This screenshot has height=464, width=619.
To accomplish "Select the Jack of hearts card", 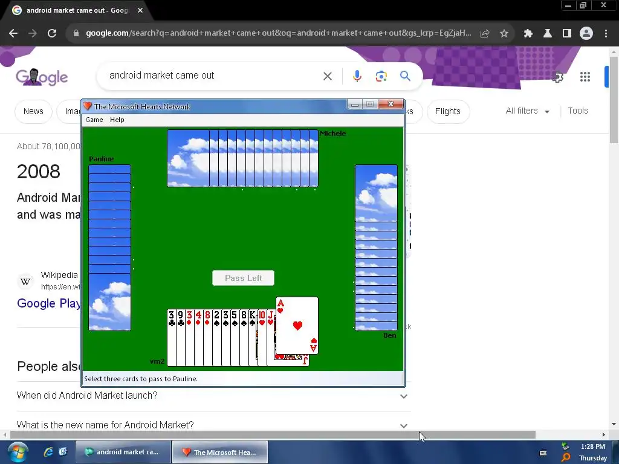I will tap(271, 337).
